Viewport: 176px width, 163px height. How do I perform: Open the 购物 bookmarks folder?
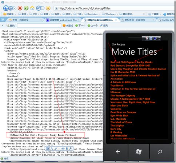point(56,14)
